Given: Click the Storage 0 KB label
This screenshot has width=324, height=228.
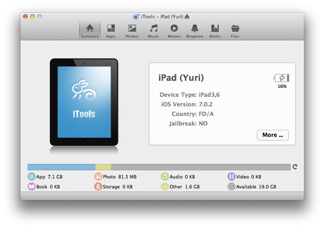Looking at the screenshot, I should (x=118, y=187).
